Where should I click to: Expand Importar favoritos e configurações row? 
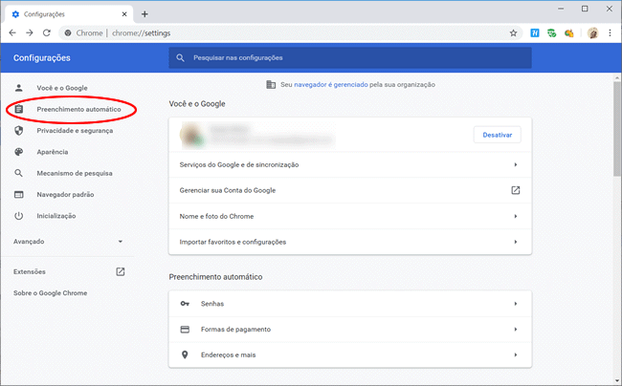[350, 242]
